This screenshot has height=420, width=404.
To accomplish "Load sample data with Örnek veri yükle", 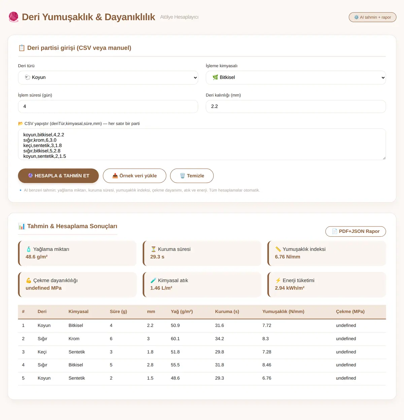I will (x=135, y=176).
